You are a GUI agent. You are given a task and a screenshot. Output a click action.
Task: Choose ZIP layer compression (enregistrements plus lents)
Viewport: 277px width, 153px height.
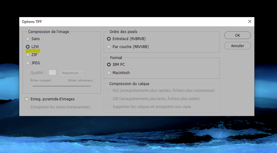(109, 99)
